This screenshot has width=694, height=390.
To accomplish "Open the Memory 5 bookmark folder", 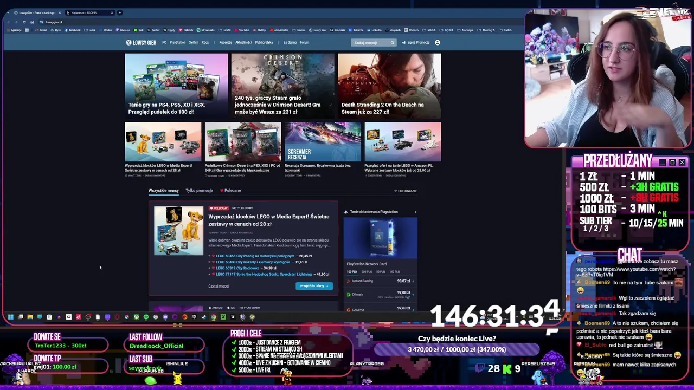I will point(486,30).
